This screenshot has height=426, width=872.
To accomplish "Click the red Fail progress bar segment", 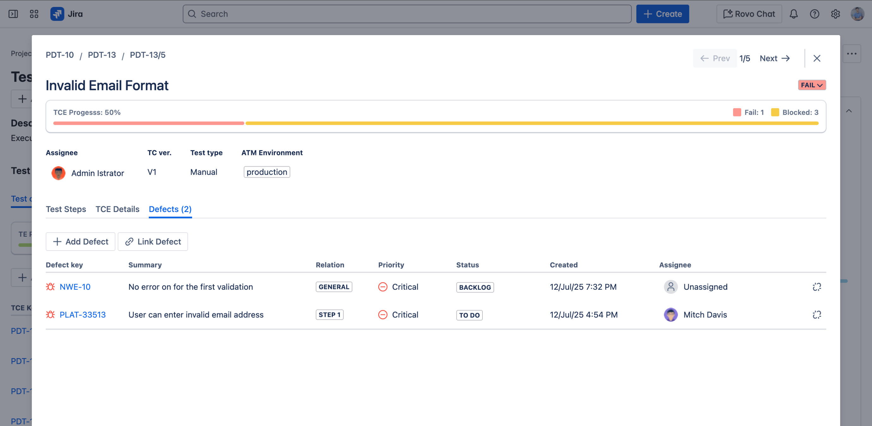I will (148, 123).
